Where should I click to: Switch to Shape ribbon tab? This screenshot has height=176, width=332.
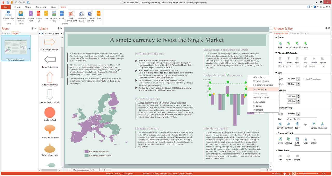28,7
